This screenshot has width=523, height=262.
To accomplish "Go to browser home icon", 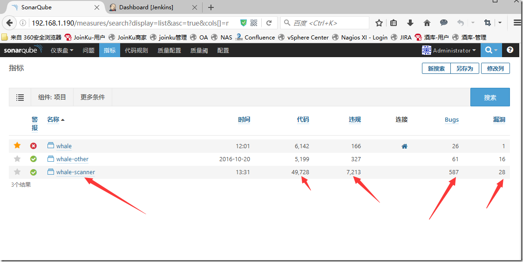I will point(427,23).
